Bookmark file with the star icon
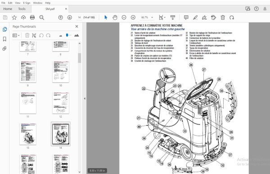Image resolution: width=270 pixels, height=174 pixels. (14, 17)
